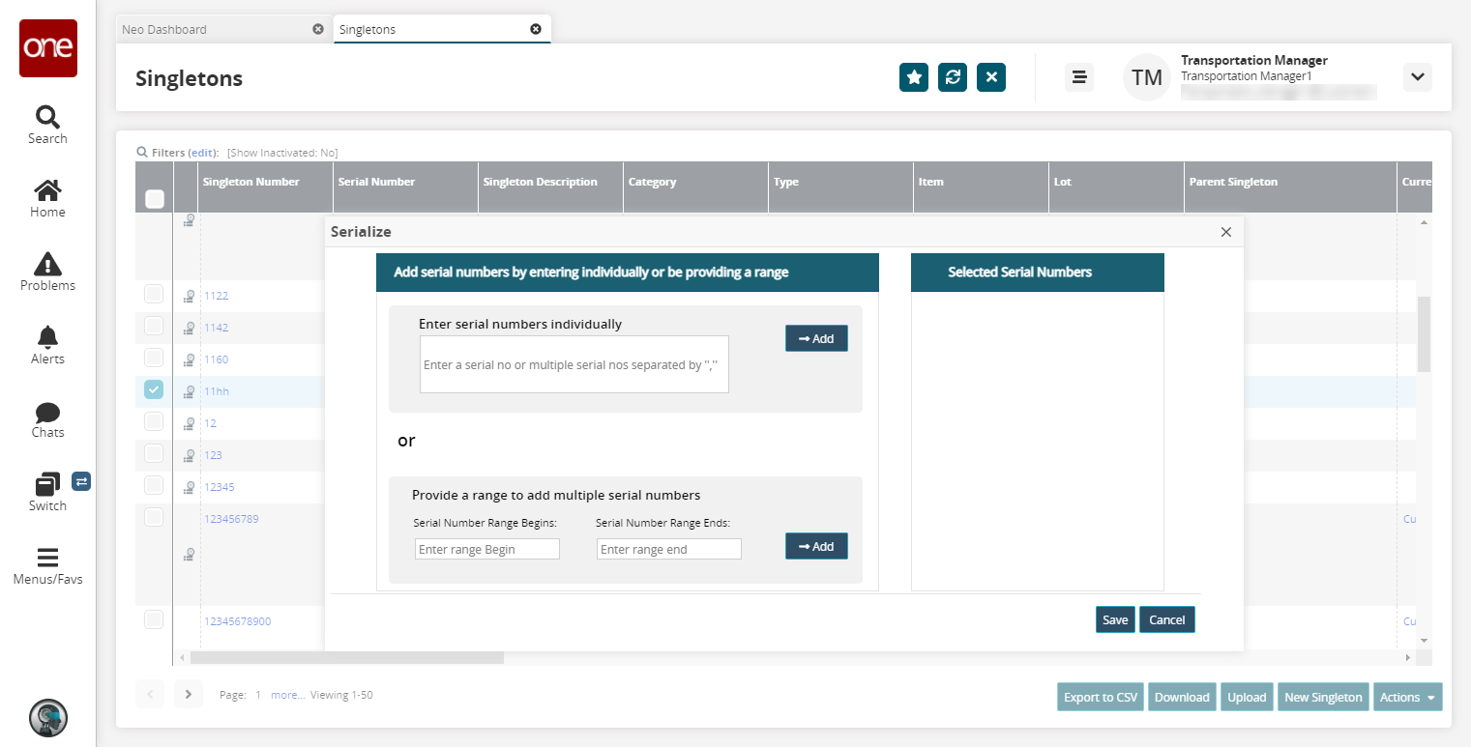Click the Upload button
Screen dimensions: 1471x747
[x=1247, y=698]
